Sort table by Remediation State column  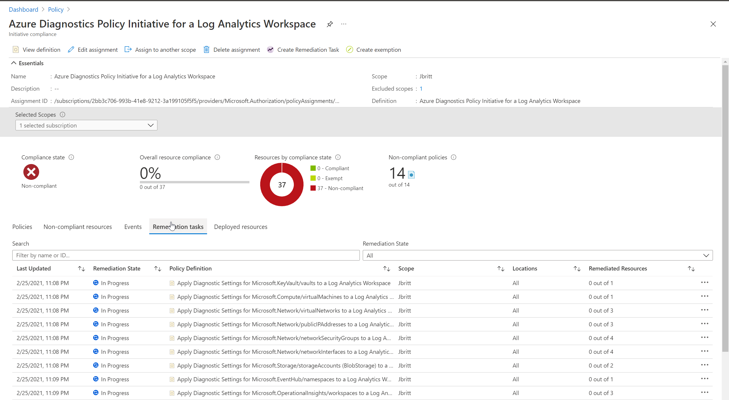tap(158, 268)
